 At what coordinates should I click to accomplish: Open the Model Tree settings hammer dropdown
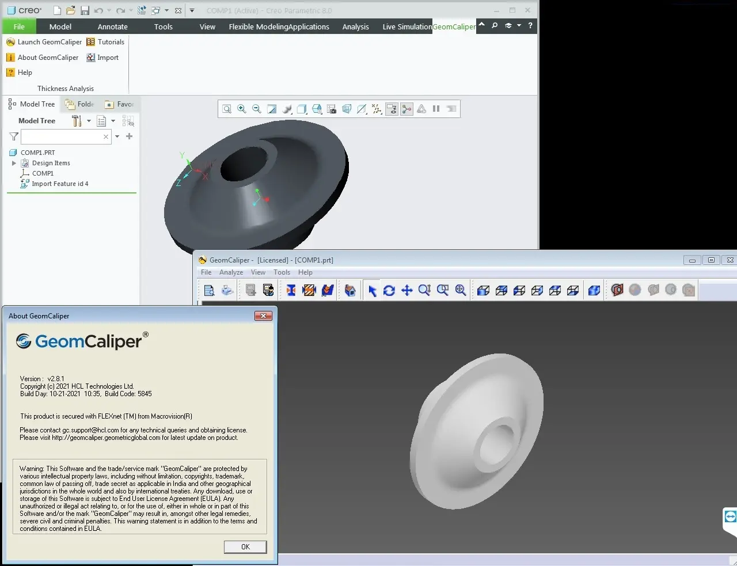pos(81,121)
